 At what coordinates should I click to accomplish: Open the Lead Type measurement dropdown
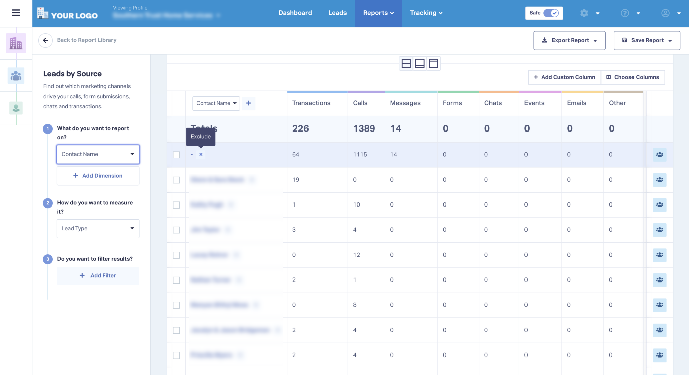click(x=98, y=228)
